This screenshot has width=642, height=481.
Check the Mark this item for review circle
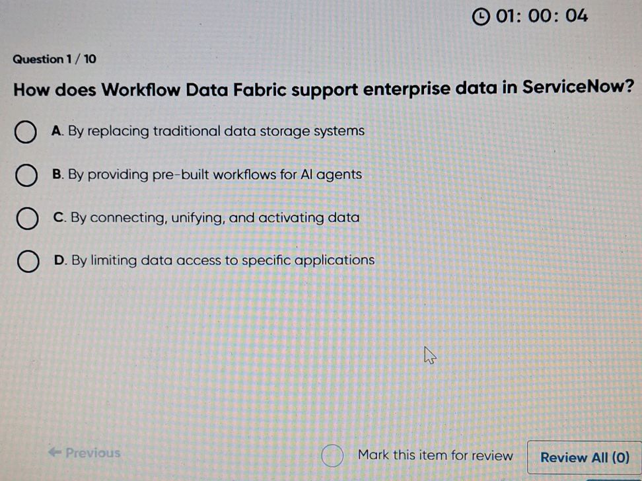coord(332,456)
